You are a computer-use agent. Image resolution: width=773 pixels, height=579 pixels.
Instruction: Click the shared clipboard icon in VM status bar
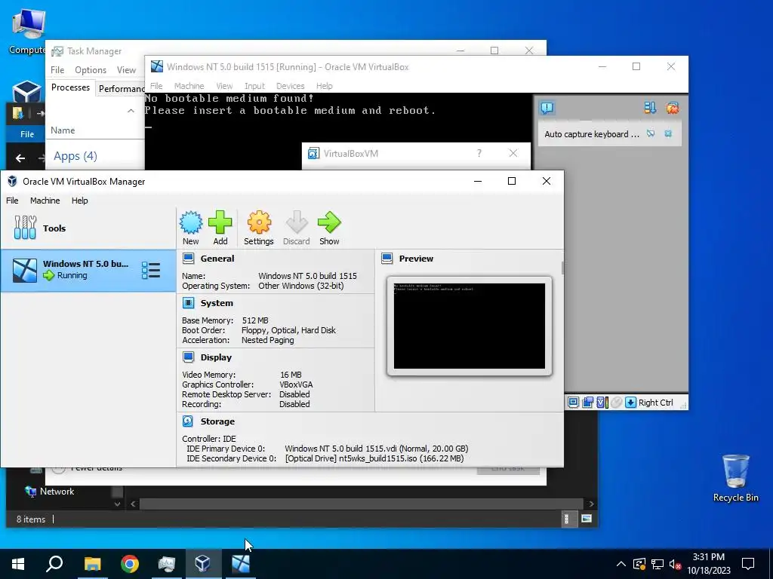pyautogui.click(x=587, y=403)
